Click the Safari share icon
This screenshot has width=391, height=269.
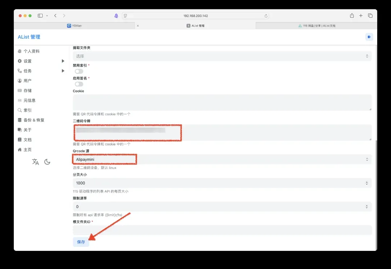pos(352,16)
